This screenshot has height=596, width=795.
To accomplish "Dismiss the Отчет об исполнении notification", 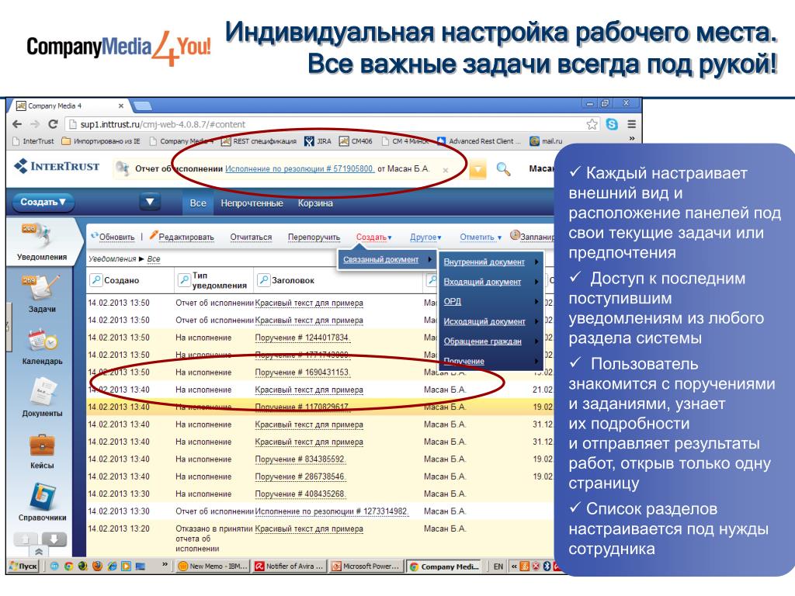I will pyautogui.click(x=445, y=170).
